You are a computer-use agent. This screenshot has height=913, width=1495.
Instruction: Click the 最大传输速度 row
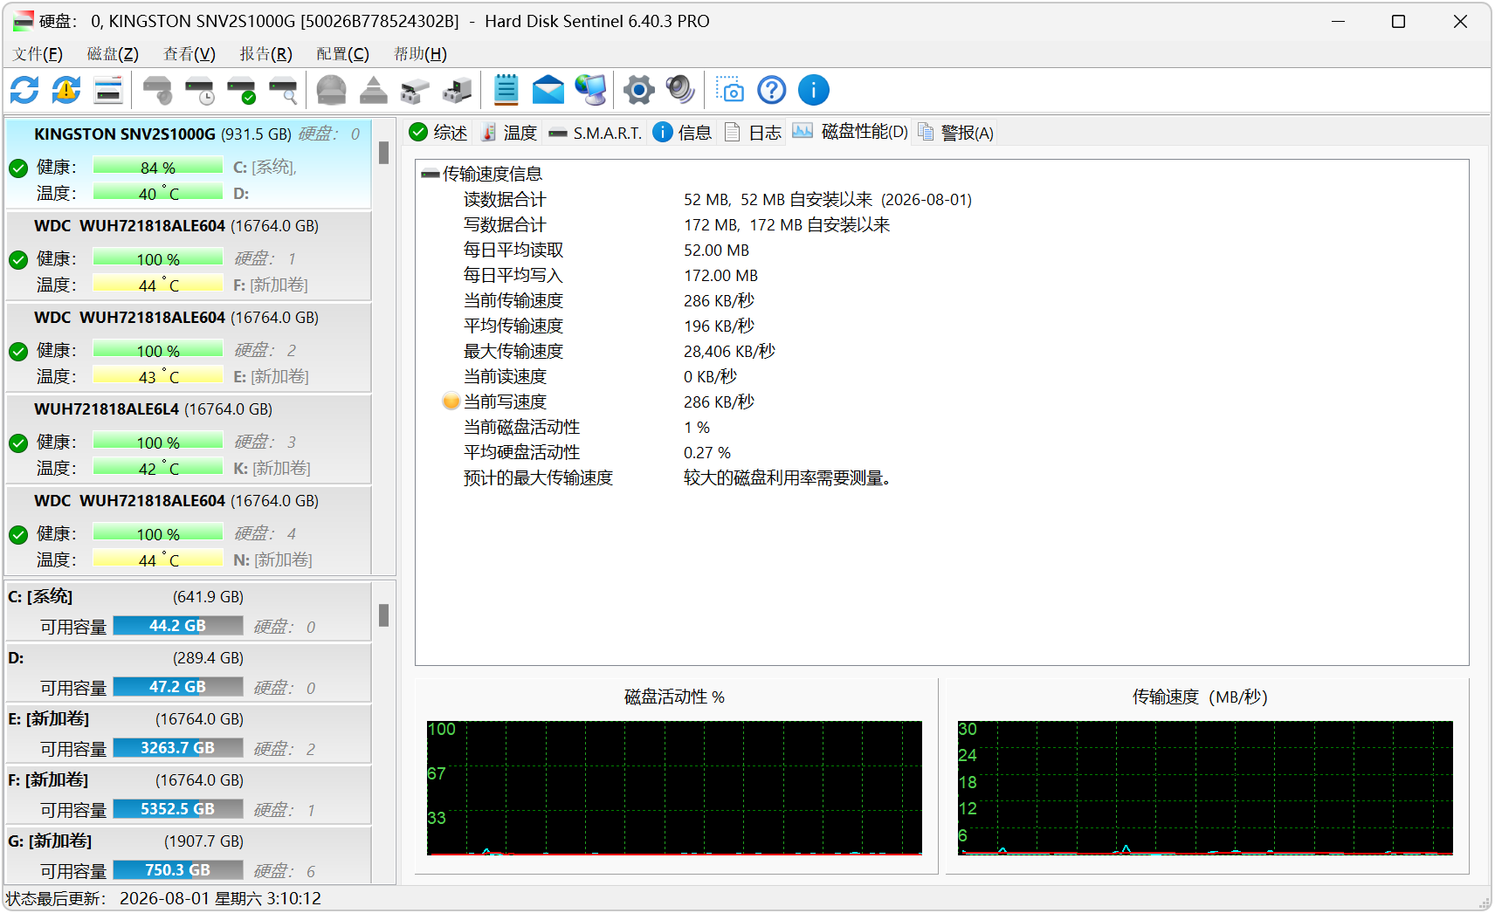(x=941, y=351)
